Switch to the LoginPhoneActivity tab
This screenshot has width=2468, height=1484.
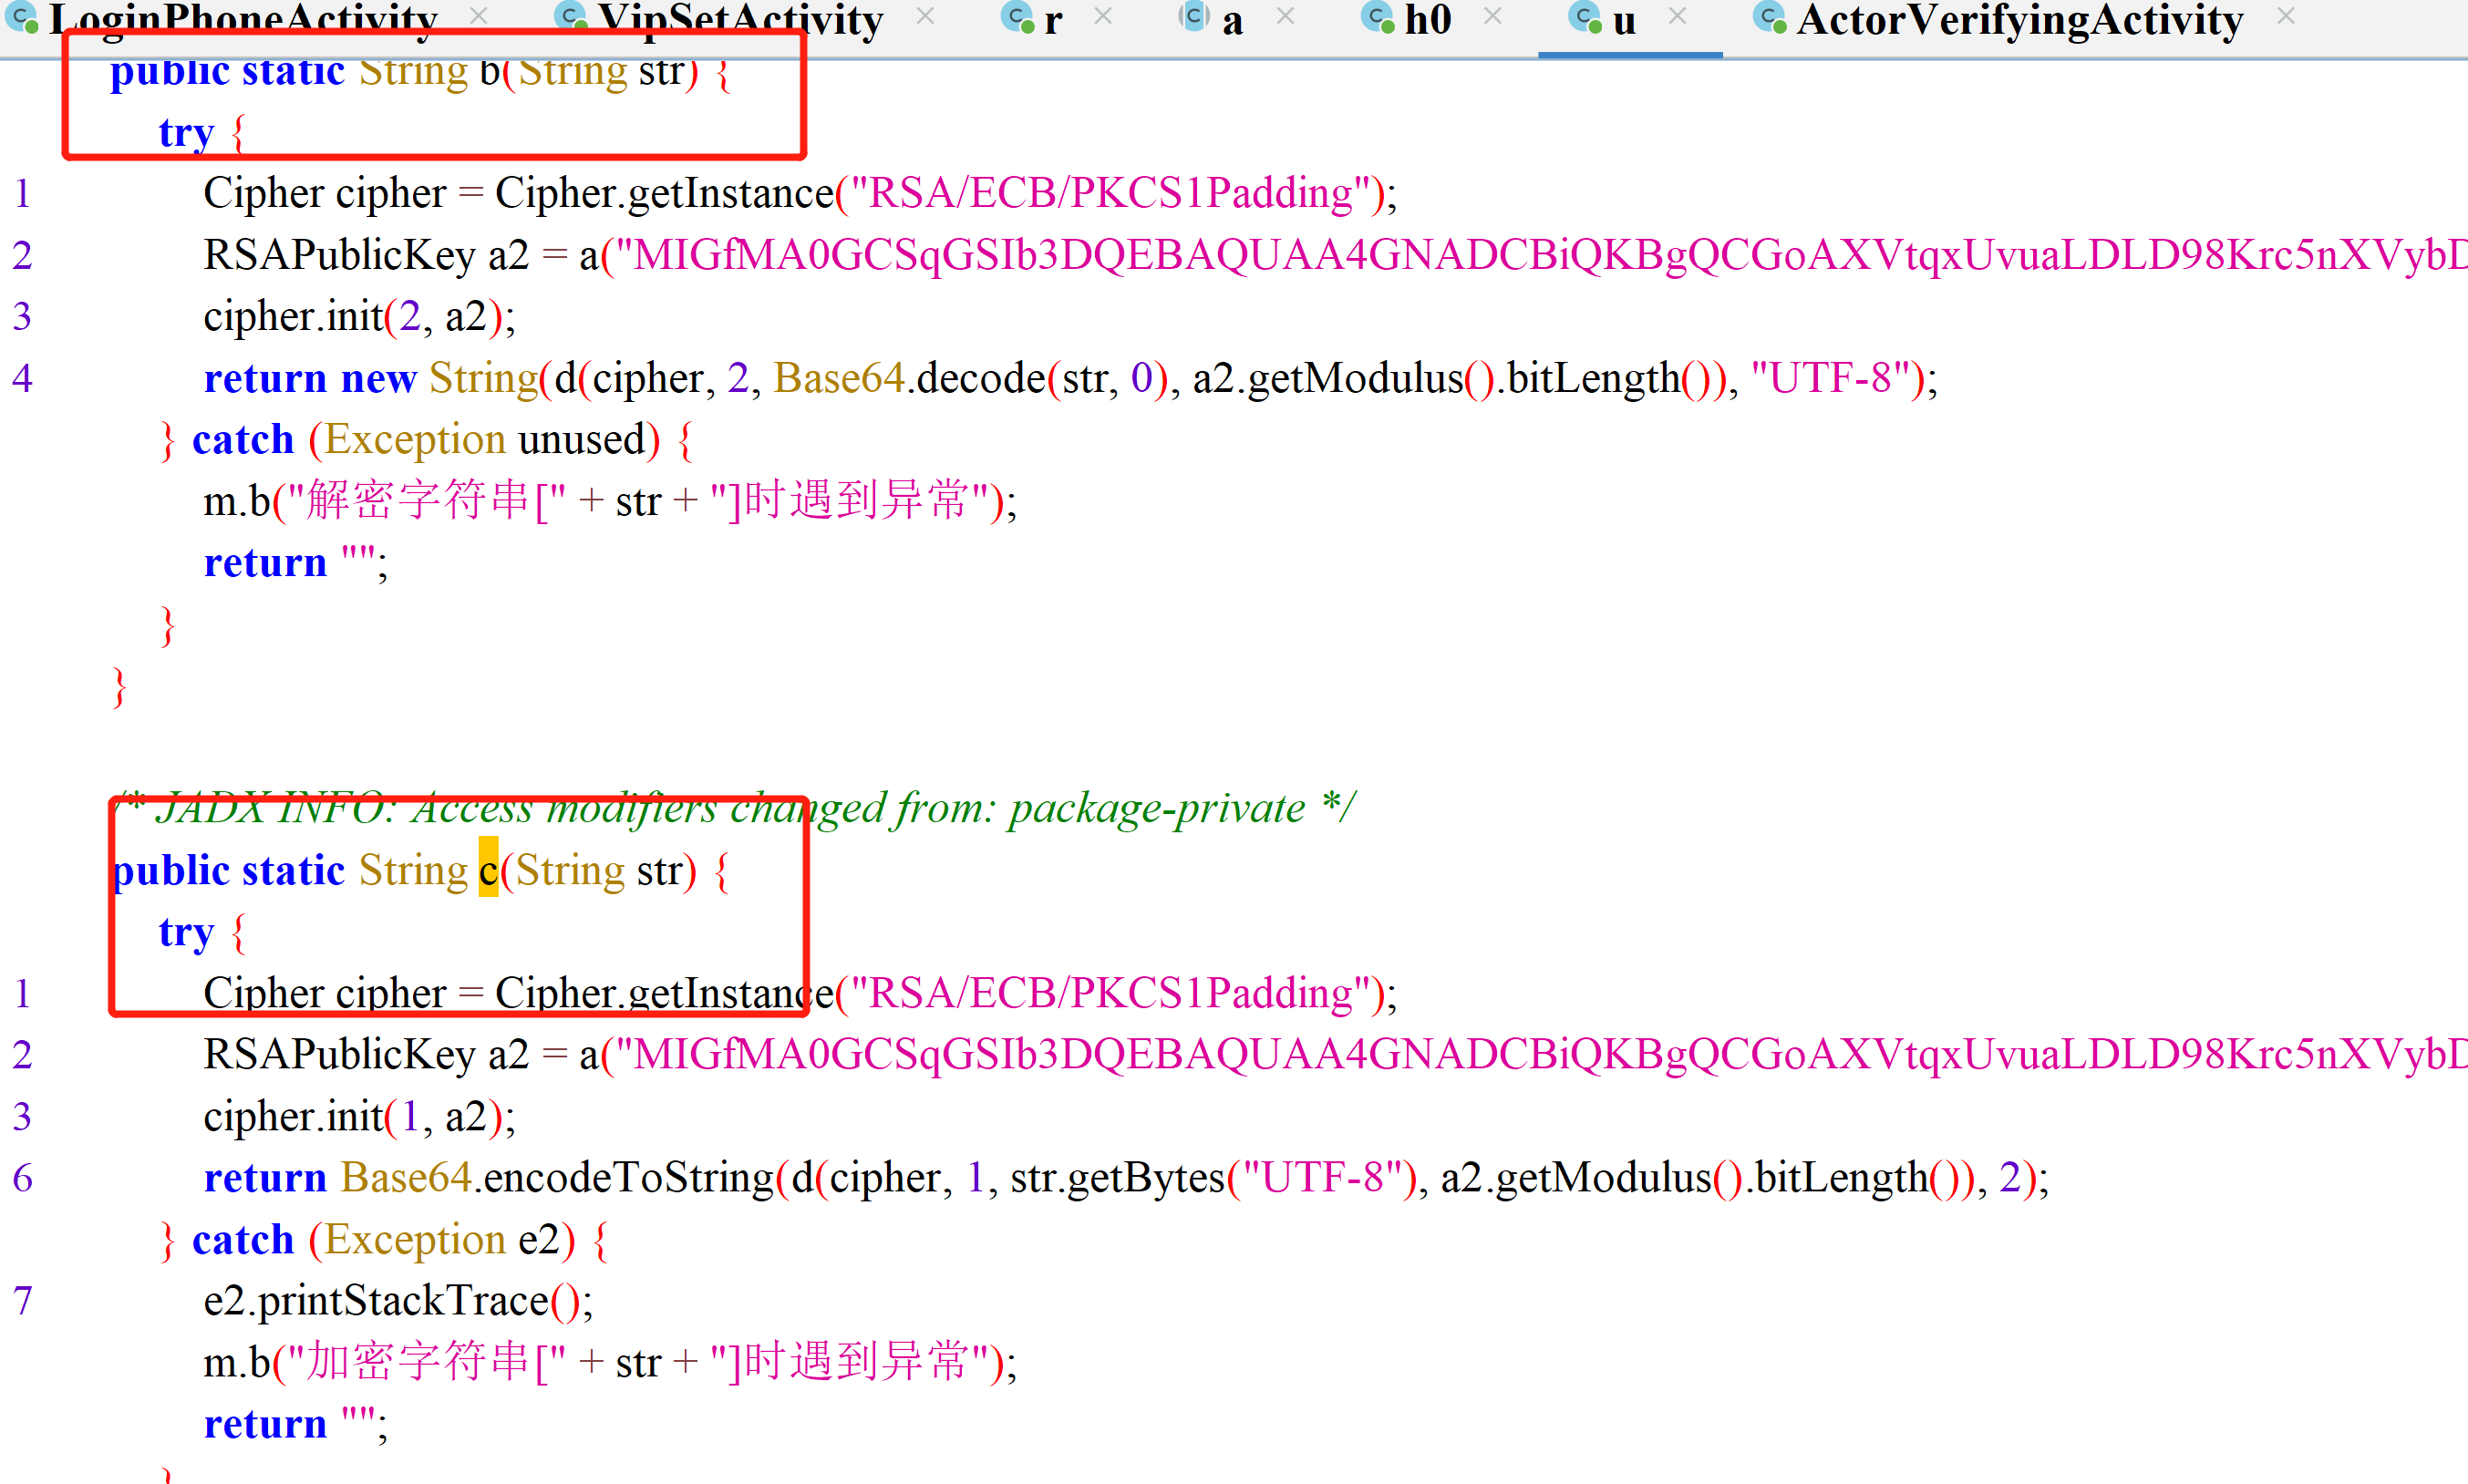[243, 20]
